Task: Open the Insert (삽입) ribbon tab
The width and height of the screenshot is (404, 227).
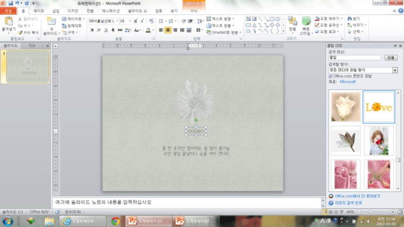Action: pos(56,11)
